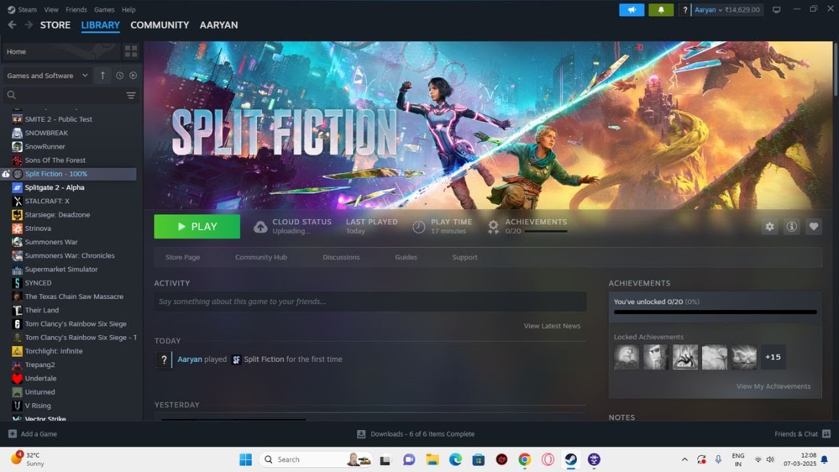Click the play time clock icon
839x472 pixels.
419,227
